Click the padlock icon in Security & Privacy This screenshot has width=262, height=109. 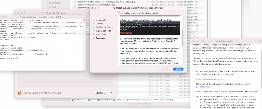coord(20,92)
